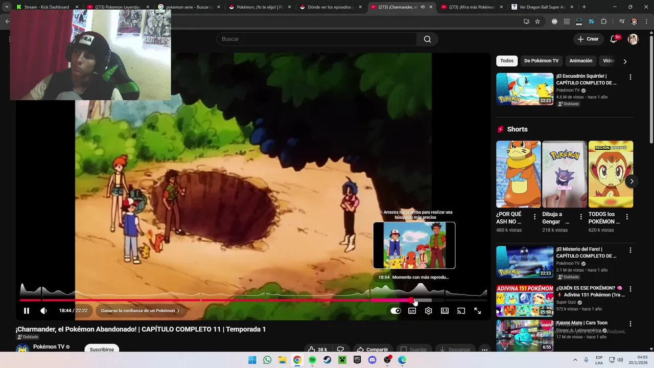The image size is (654, 368).
Task: Toggle the autoplay switch in player
Action: [396, 311]
